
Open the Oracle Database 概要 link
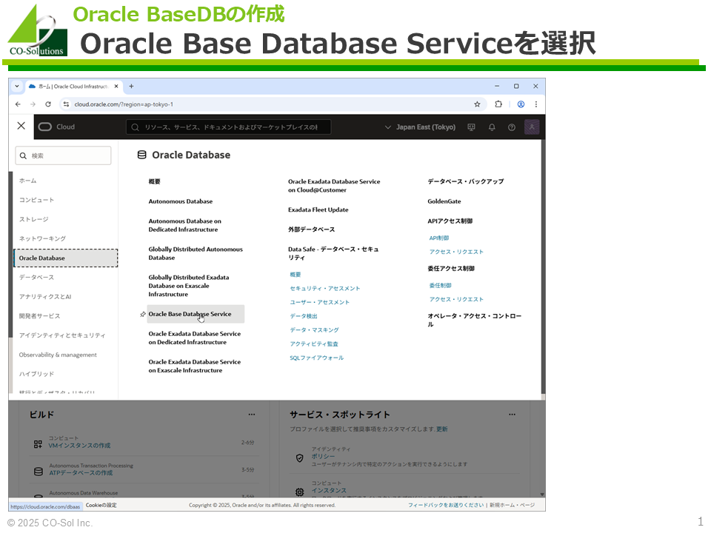point(154,181)
